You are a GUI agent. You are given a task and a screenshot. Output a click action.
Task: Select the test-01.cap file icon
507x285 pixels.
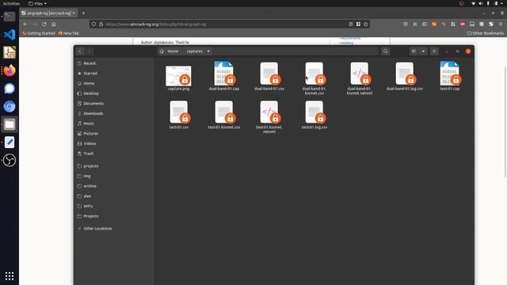(450, 74)
